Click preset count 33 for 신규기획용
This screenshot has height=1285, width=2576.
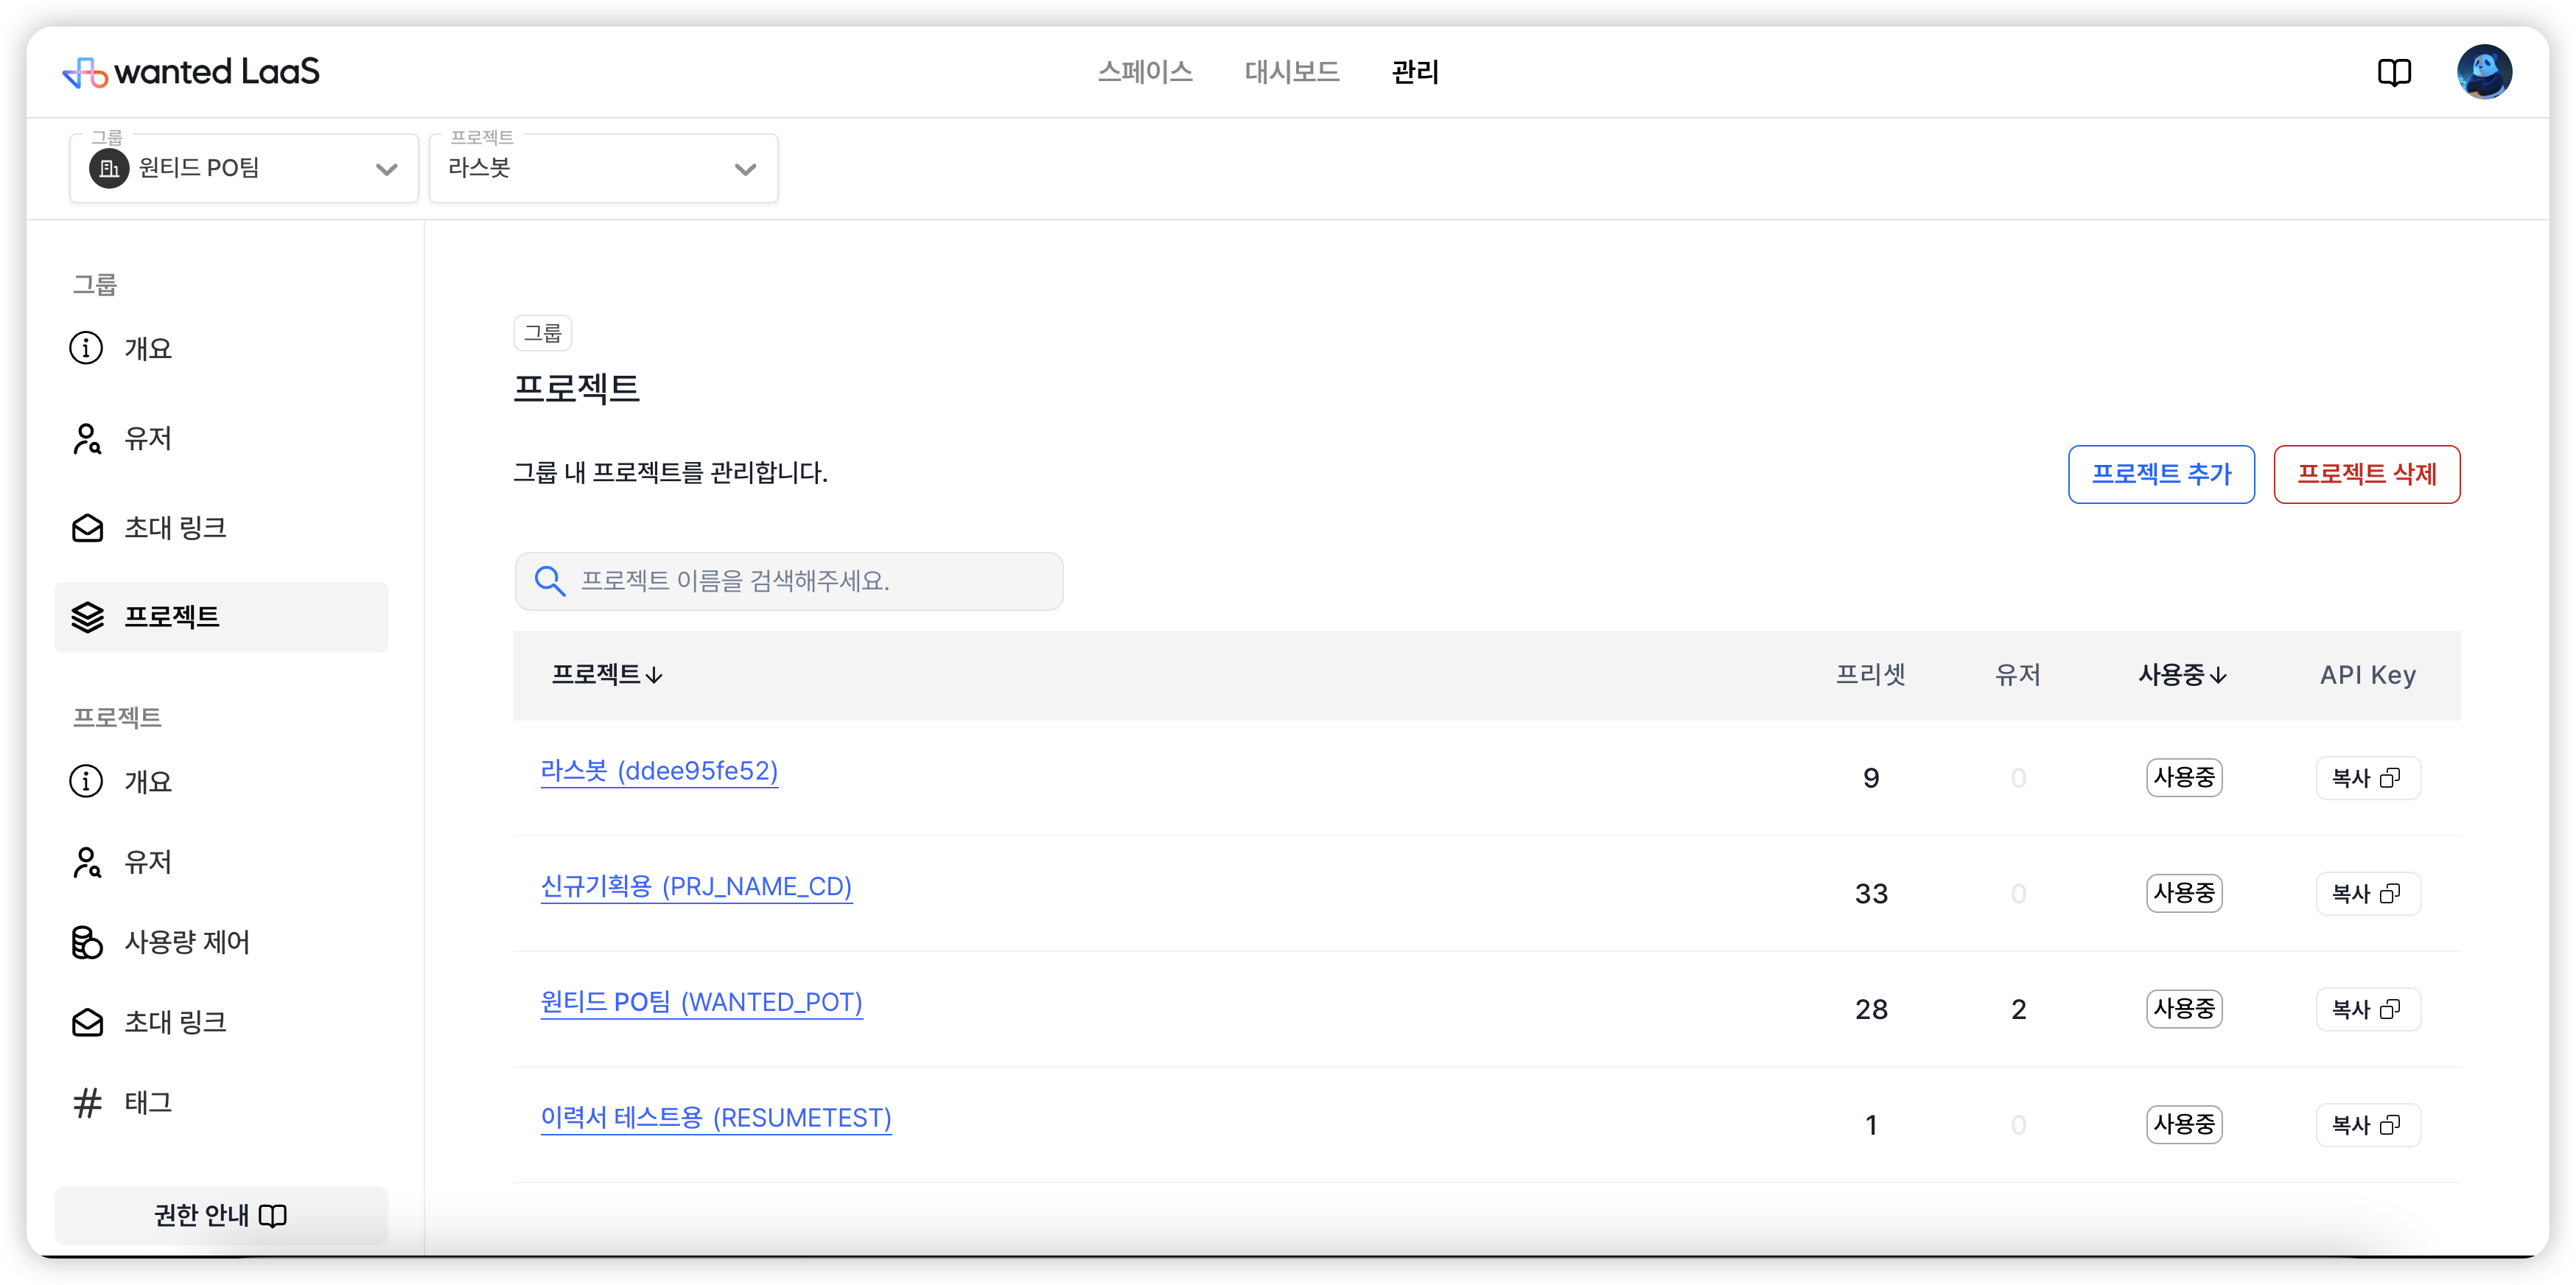[x=1871, y=894]
